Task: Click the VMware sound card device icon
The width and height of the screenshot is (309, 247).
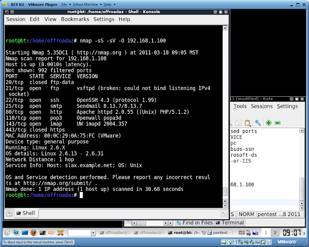Action: pos(252,242)
